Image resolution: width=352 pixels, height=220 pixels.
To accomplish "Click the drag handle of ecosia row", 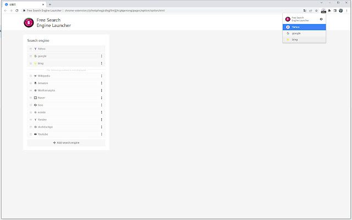I will [31, 112].
